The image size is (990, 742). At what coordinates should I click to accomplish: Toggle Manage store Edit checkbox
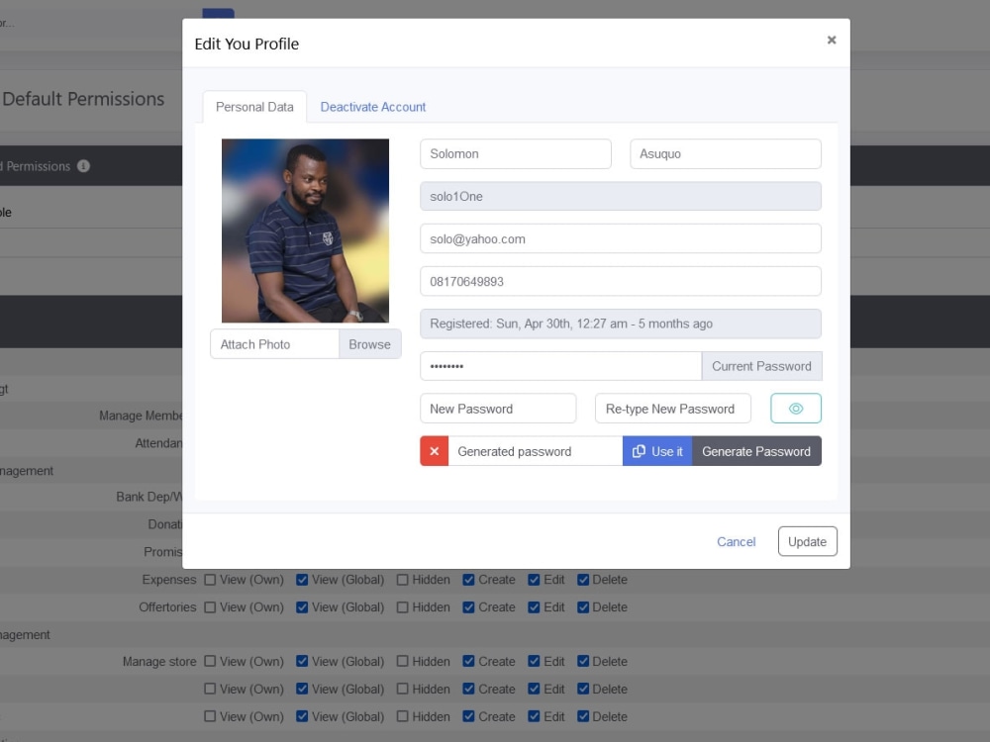(535, 661)
